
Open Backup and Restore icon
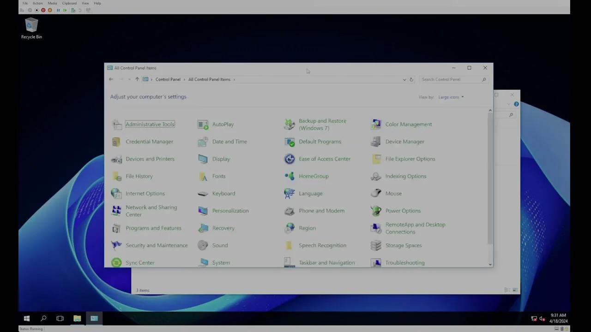tap(289, 125)
